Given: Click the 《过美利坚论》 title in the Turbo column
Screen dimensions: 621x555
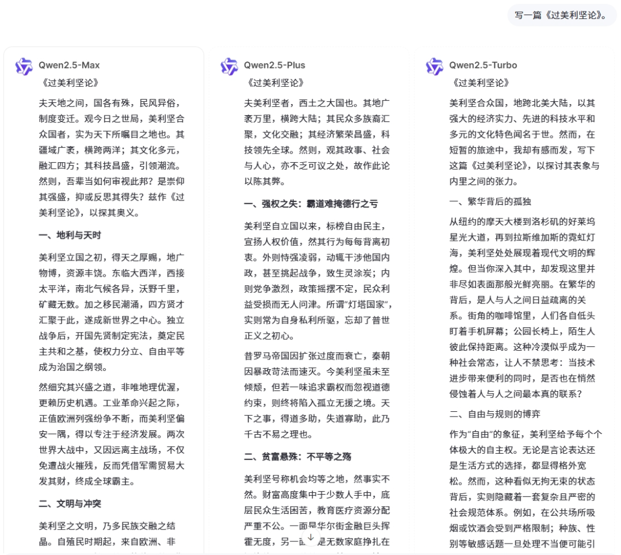Looking at the screenshot, I should (x=482, y=83).
